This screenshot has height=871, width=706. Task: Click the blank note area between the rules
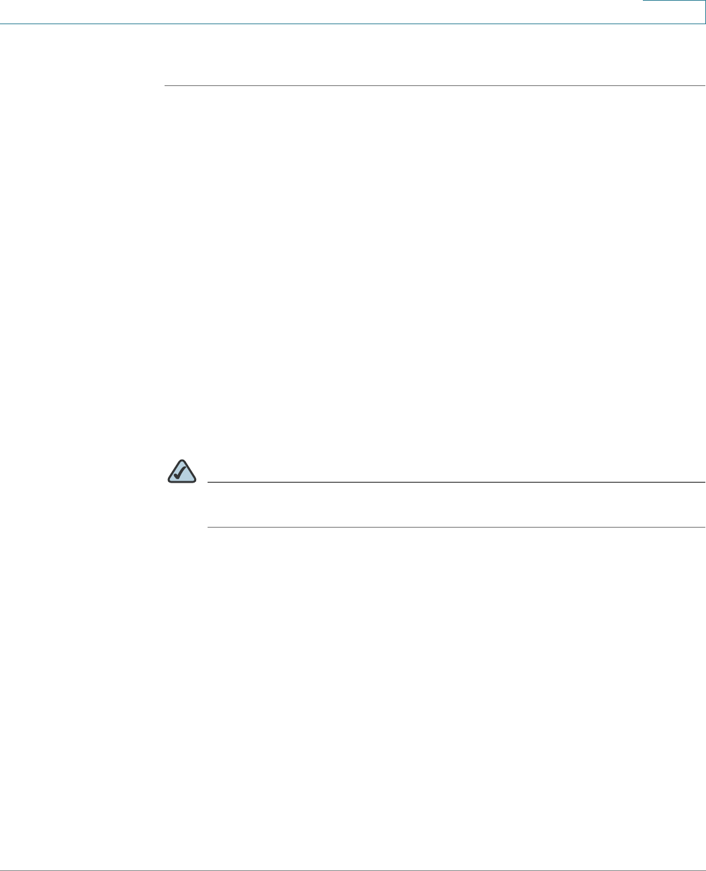click(456, 505)
